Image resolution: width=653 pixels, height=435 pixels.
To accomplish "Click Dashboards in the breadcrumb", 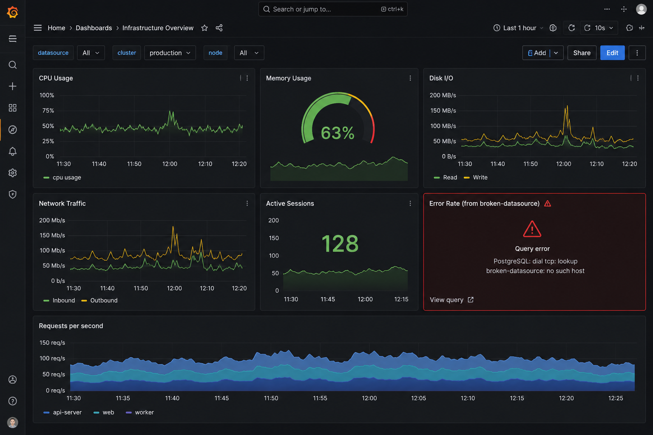I will (94, 28).
